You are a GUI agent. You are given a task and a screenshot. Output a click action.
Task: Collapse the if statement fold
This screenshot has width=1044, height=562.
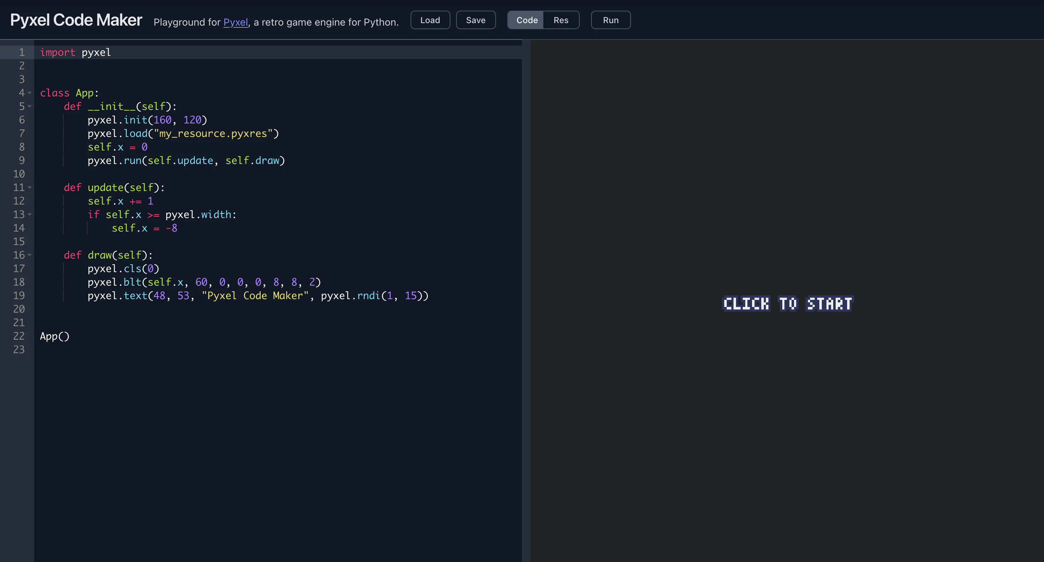29,214
